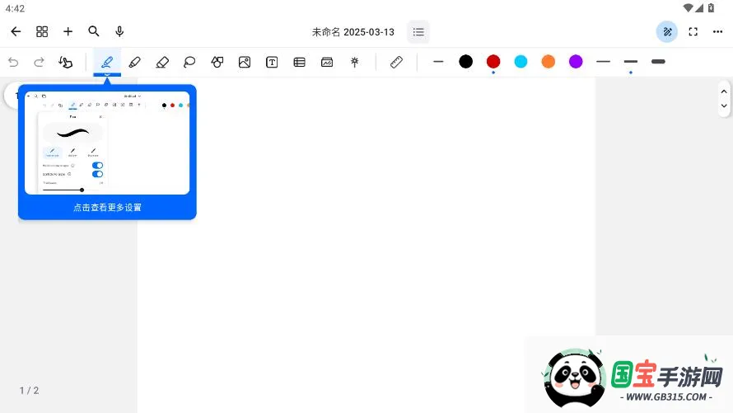
Task: Select the thinnest line thickness
Action: 604,61
